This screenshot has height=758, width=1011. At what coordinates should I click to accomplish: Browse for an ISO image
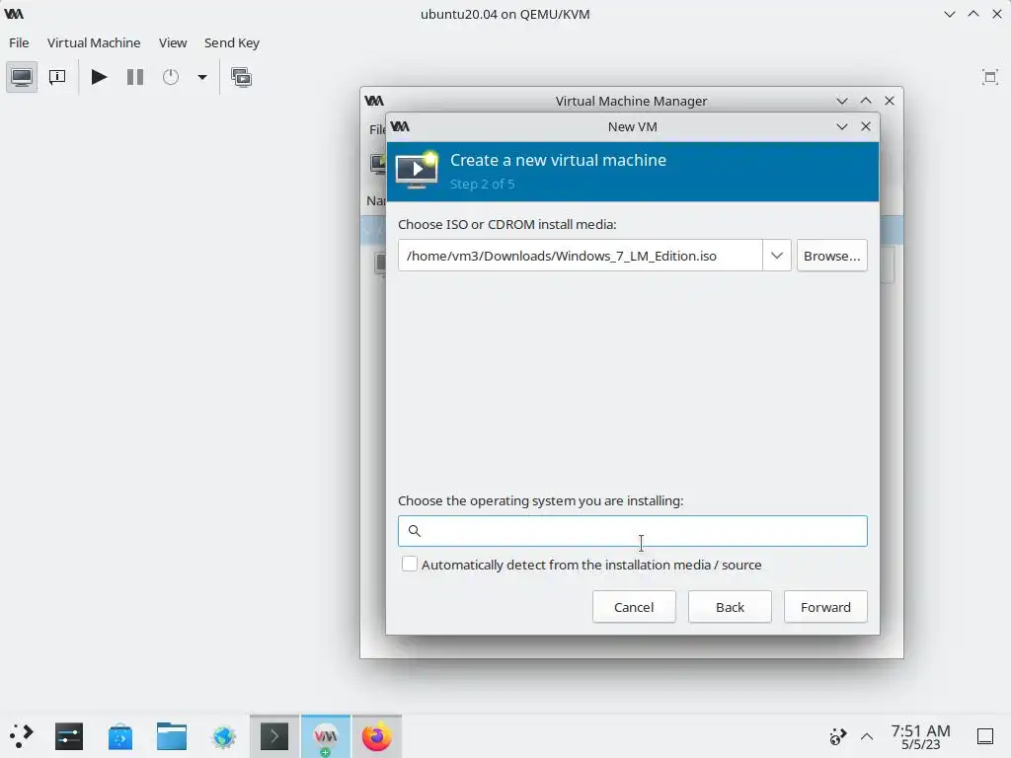click(831, 256)
